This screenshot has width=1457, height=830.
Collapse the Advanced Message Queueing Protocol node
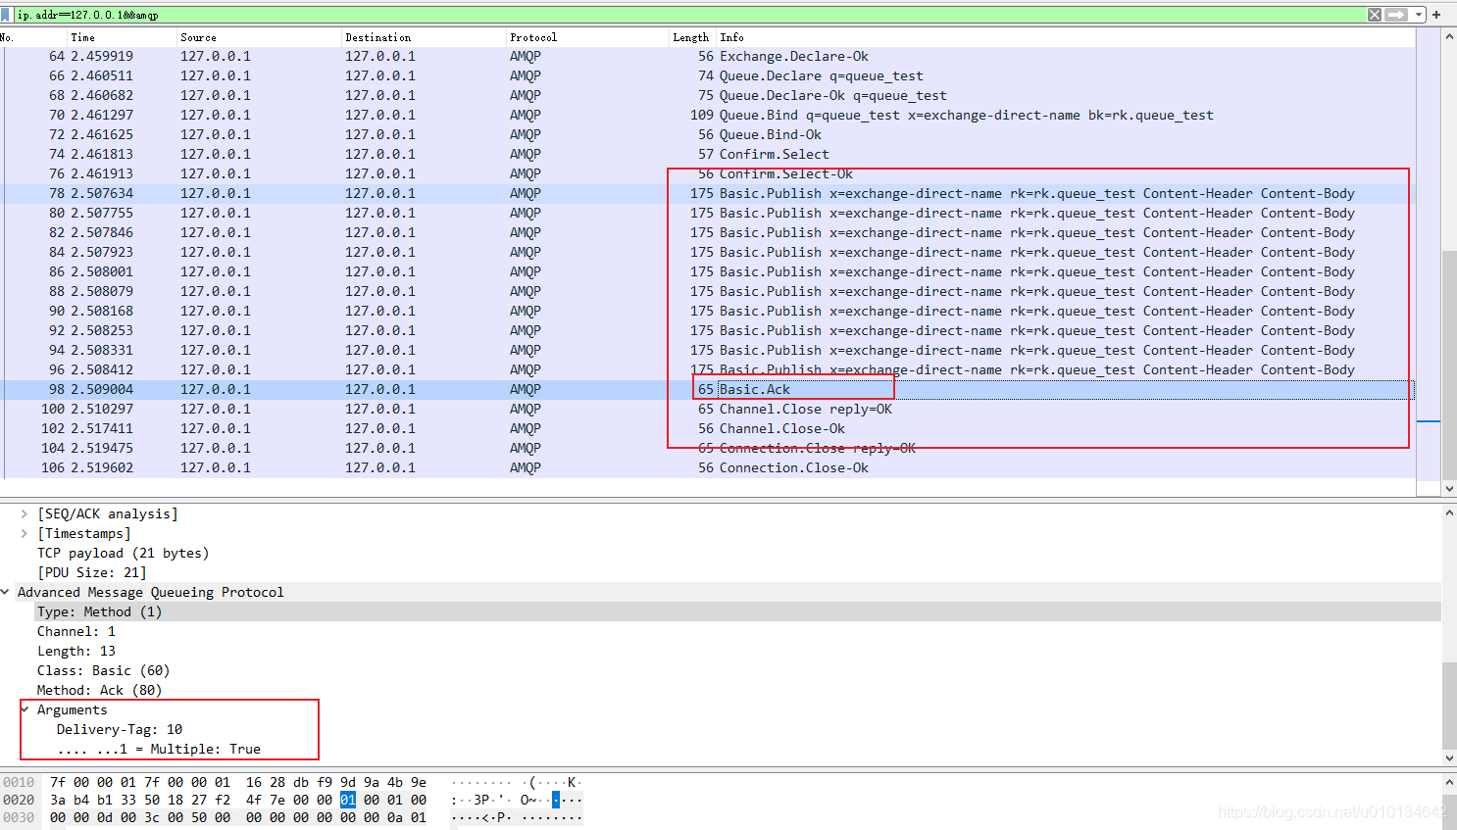point(5,592)
